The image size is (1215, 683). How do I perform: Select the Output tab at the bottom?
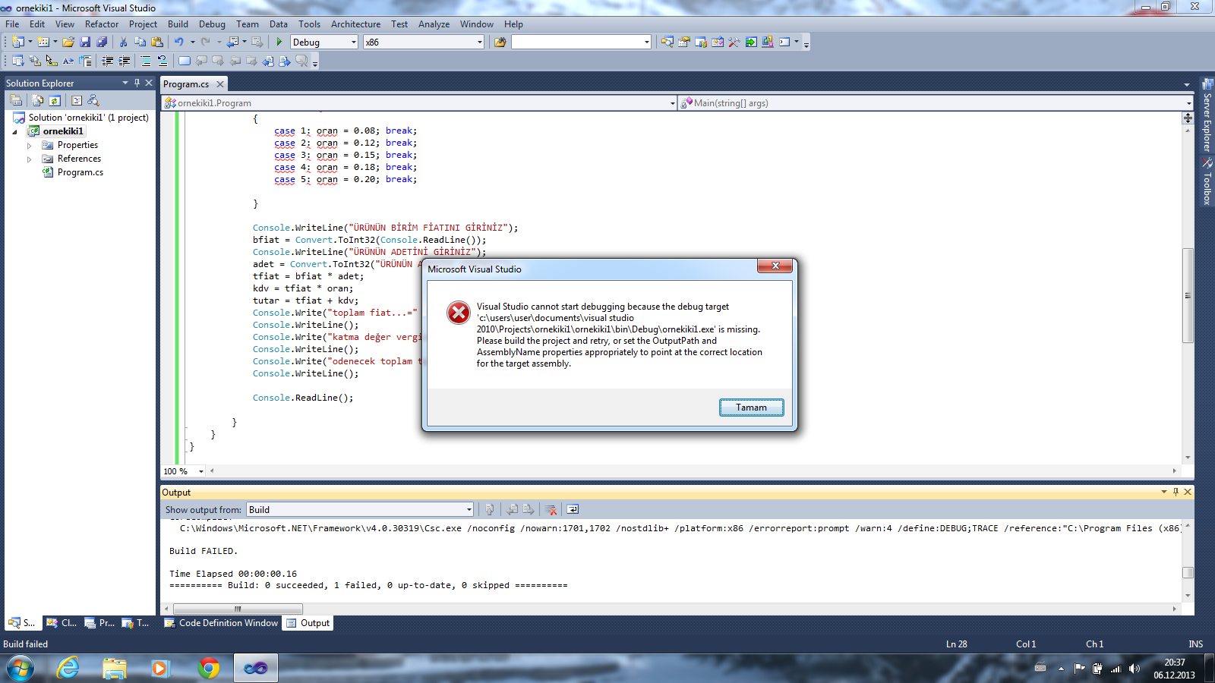308,623
